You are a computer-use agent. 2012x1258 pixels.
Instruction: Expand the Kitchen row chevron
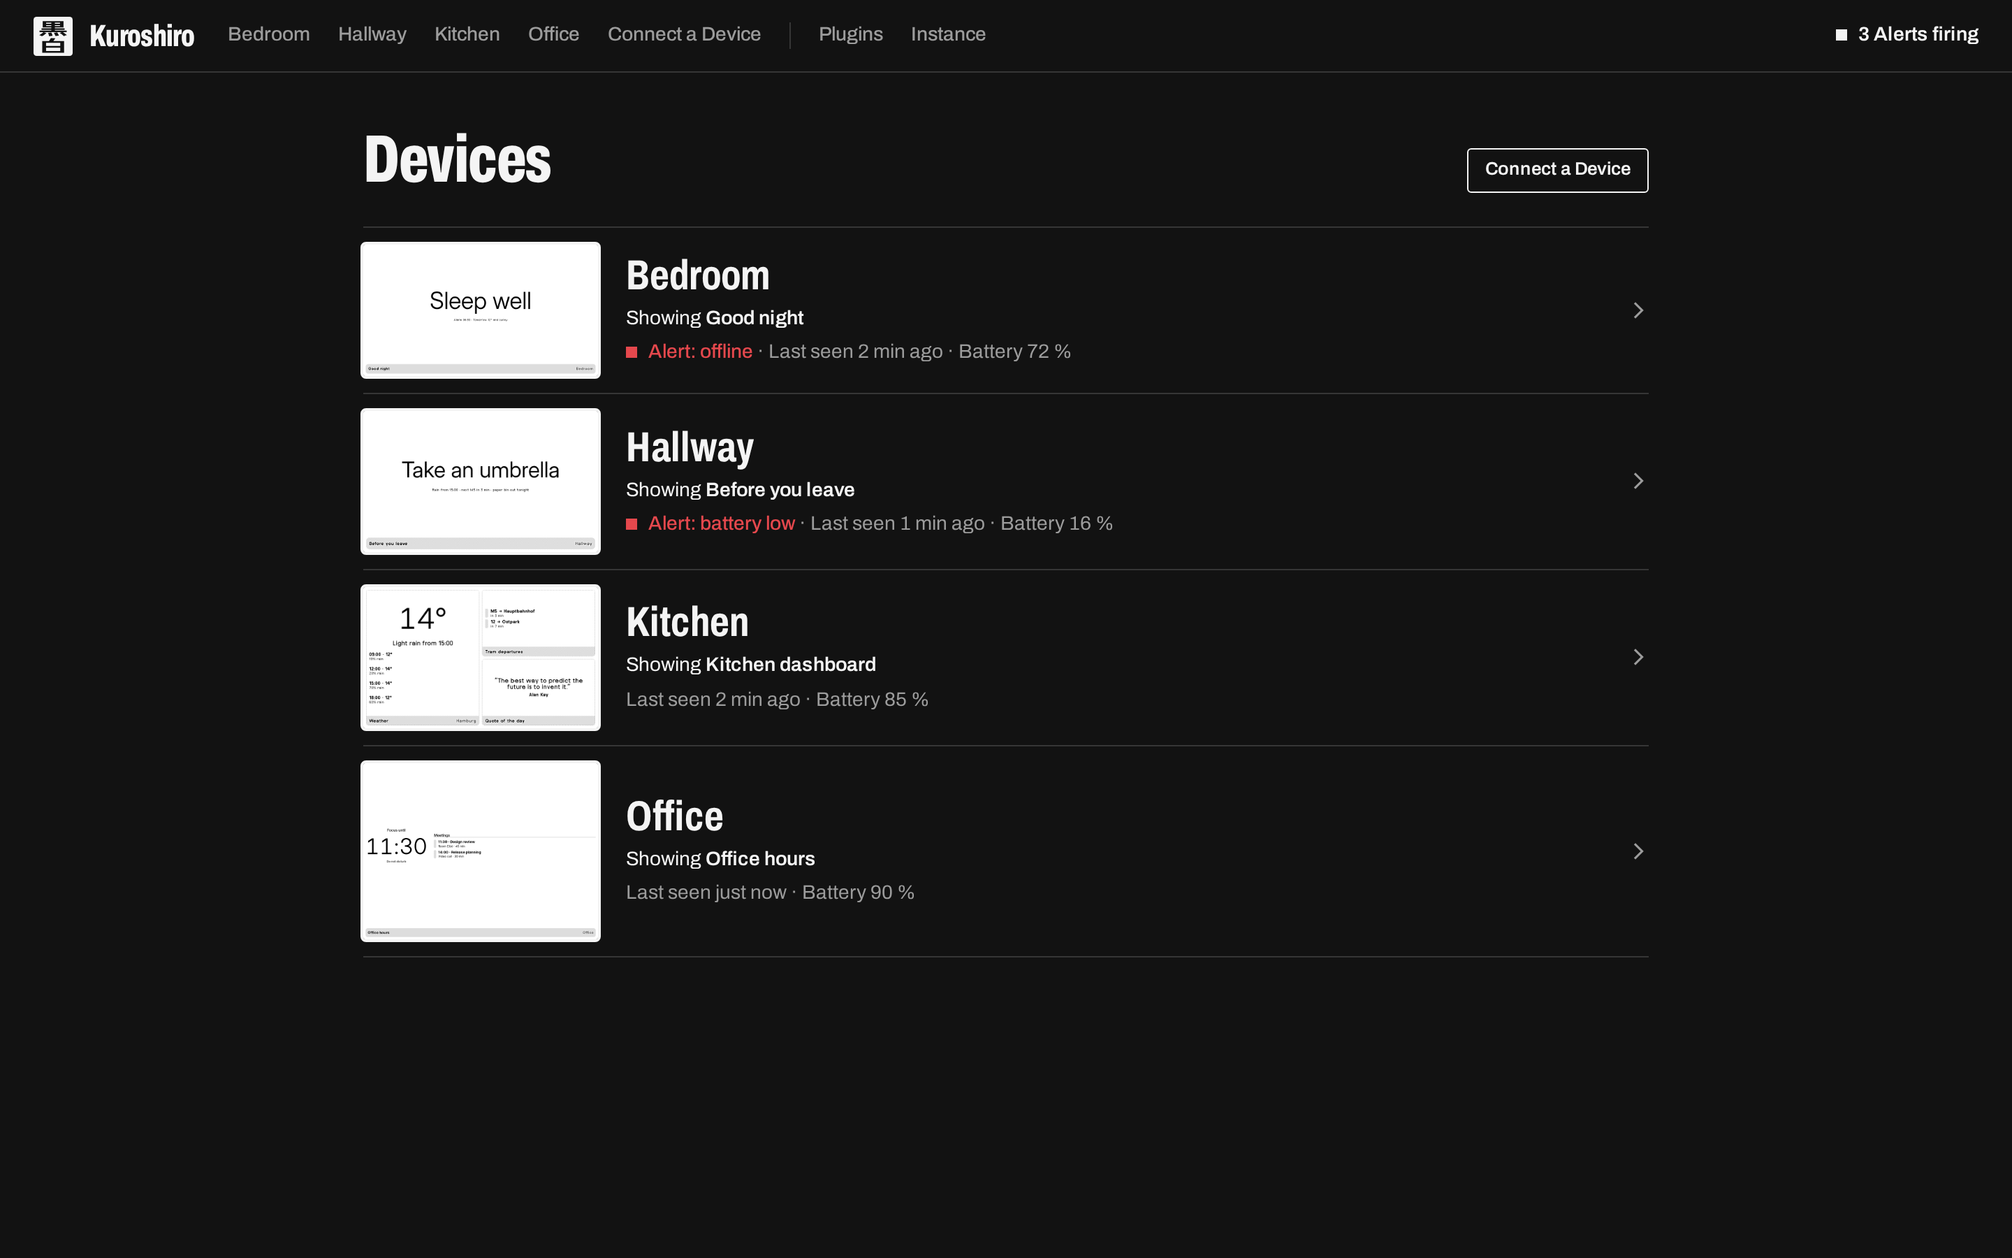1638,657
